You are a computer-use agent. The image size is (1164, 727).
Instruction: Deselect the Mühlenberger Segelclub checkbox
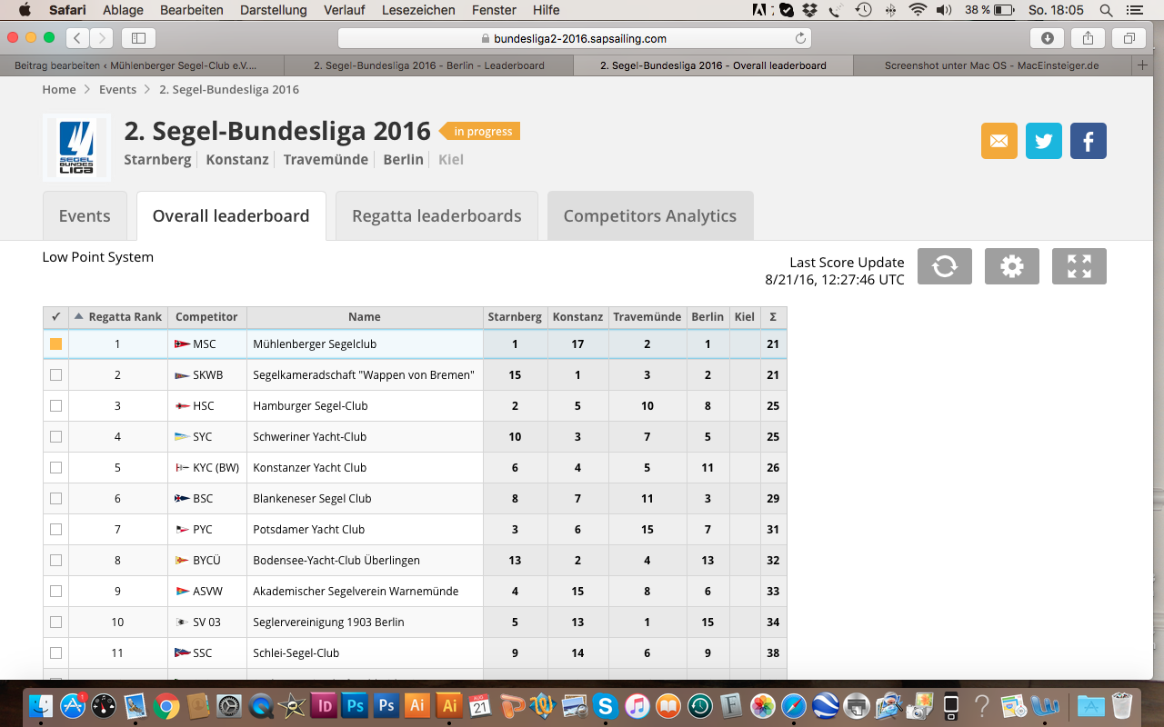tap(56, 344)
